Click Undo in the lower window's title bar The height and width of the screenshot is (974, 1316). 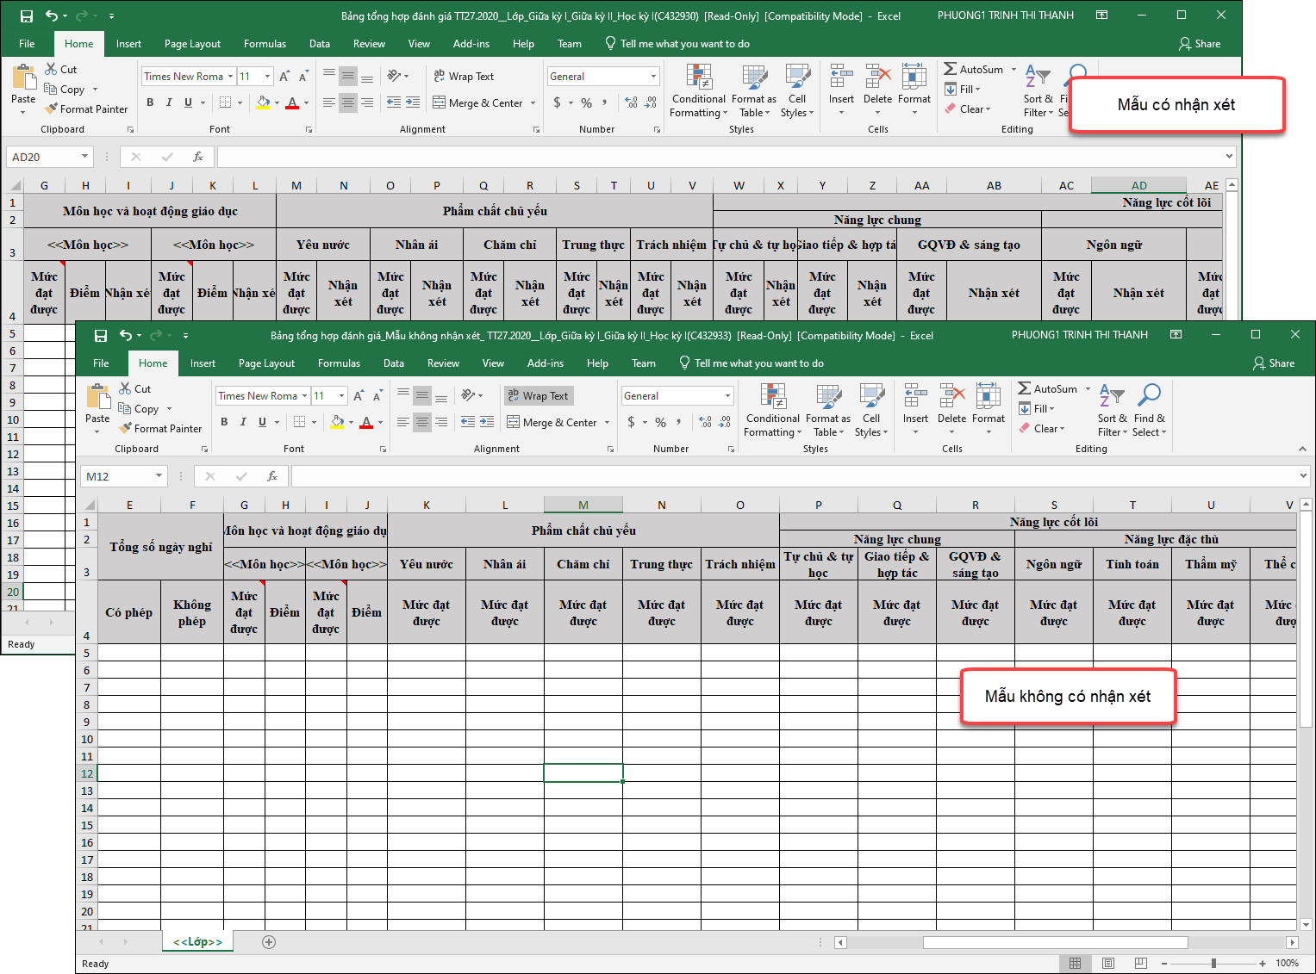126,336
